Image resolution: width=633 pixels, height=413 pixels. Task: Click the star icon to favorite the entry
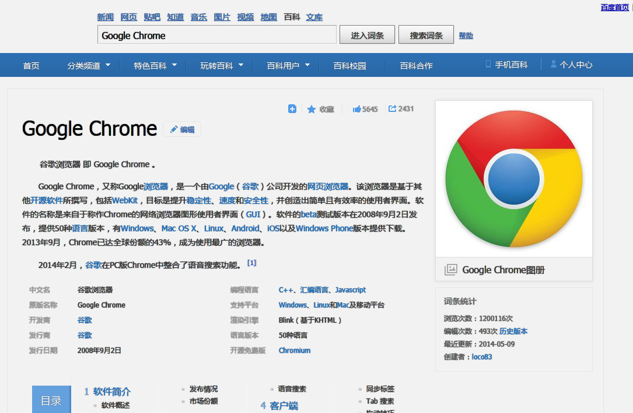pos(312,109)
